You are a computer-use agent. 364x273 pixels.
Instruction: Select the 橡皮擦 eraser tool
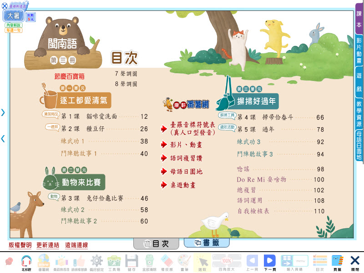(167, 261)
